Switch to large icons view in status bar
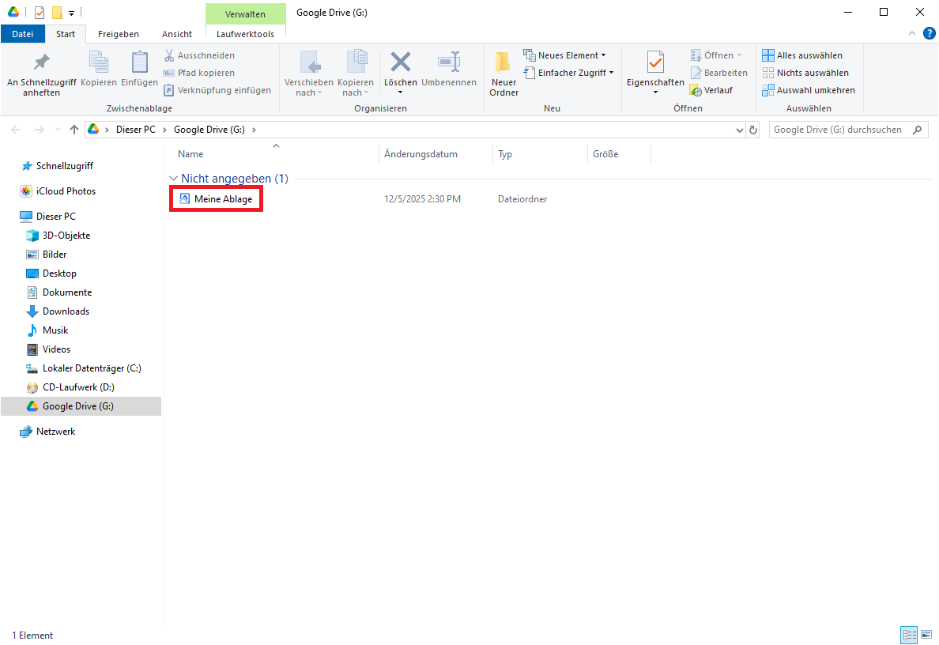 coord(926,635)
